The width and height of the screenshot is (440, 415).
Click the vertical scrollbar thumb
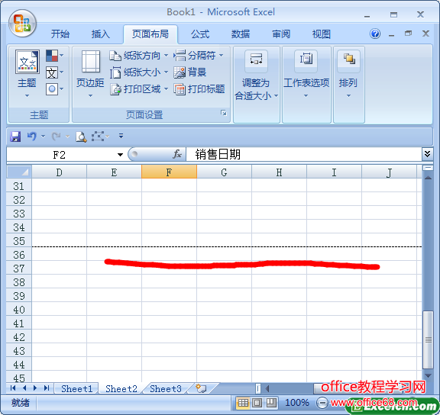tap(428, 339)
